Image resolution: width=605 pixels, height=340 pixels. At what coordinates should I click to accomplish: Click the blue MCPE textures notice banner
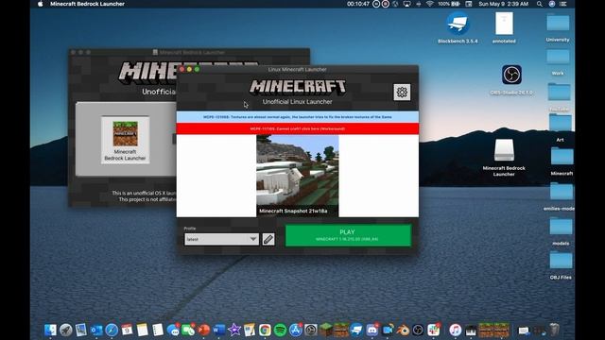298,117
